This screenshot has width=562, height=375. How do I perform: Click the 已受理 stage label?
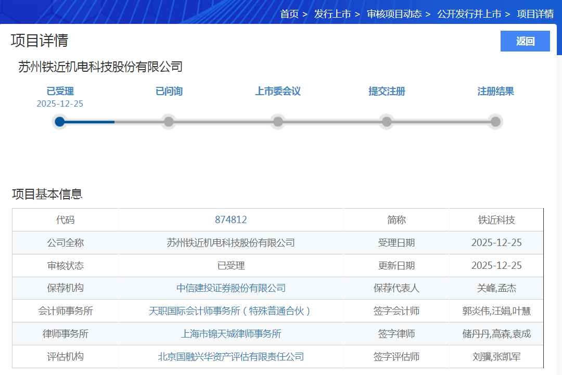60,92
